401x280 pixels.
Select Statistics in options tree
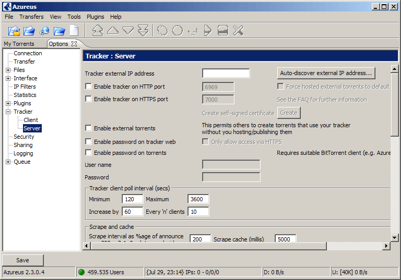coord(25,95)
